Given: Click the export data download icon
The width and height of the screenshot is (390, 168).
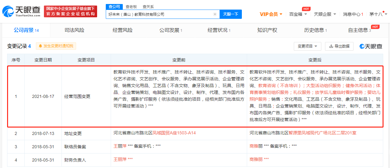Looking at the screenshot, I should coord(331,46).
